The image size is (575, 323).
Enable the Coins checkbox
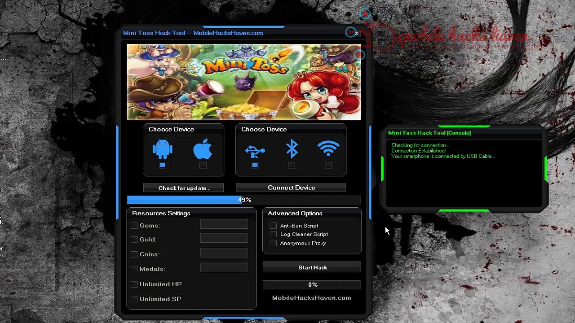coord(134,254)
